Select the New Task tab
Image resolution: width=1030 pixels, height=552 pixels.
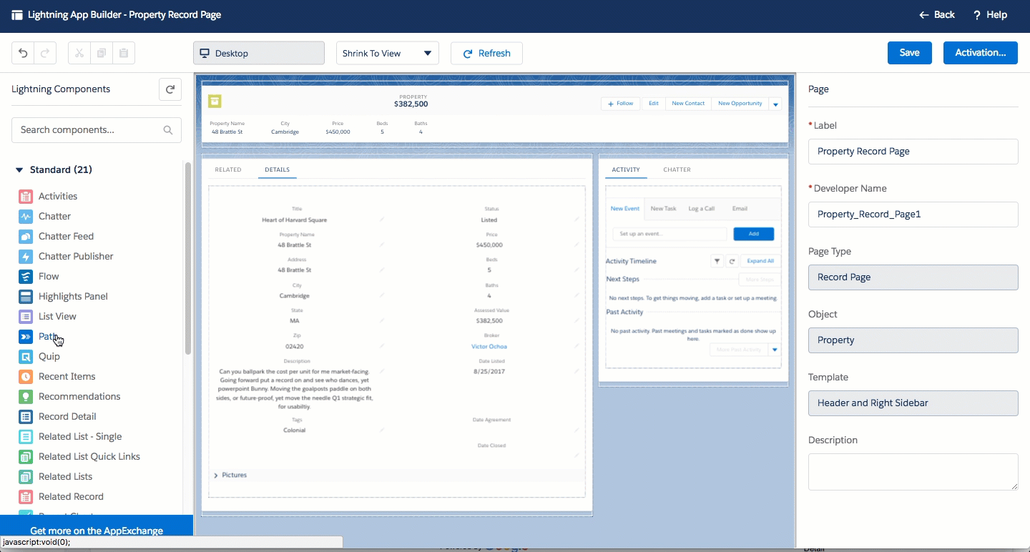click(x=663, y=209)
